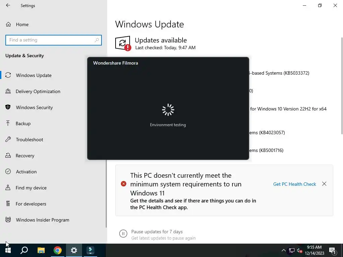Click the Wondershare Filmora taskbar icon
The image size is (343, 257).
click(90, 250)
